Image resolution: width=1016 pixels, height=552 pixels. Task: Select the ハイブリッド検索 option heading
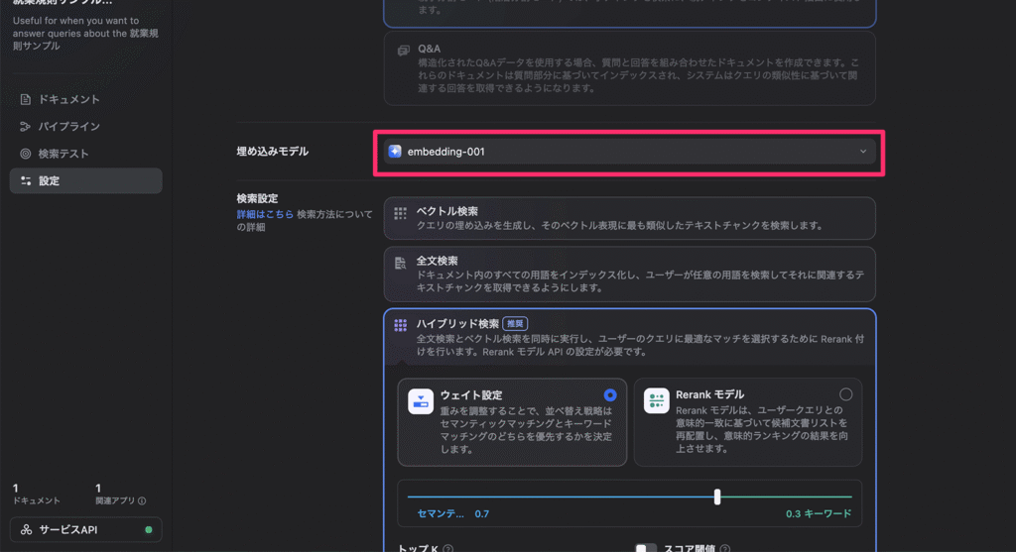(x=457, y=324)
